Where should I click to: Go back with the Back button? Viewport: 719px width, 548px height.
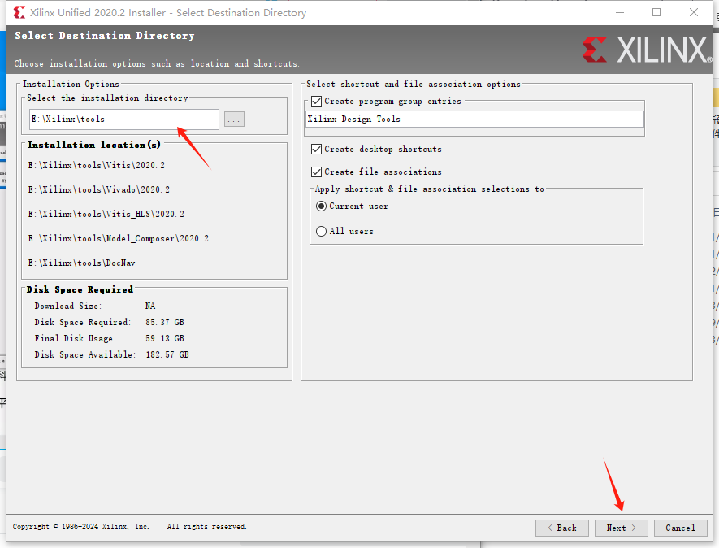(562, 528)
